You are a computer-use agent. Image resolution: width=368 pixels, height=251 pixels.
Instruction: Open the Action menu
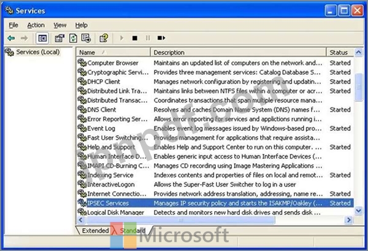(36, 25)
